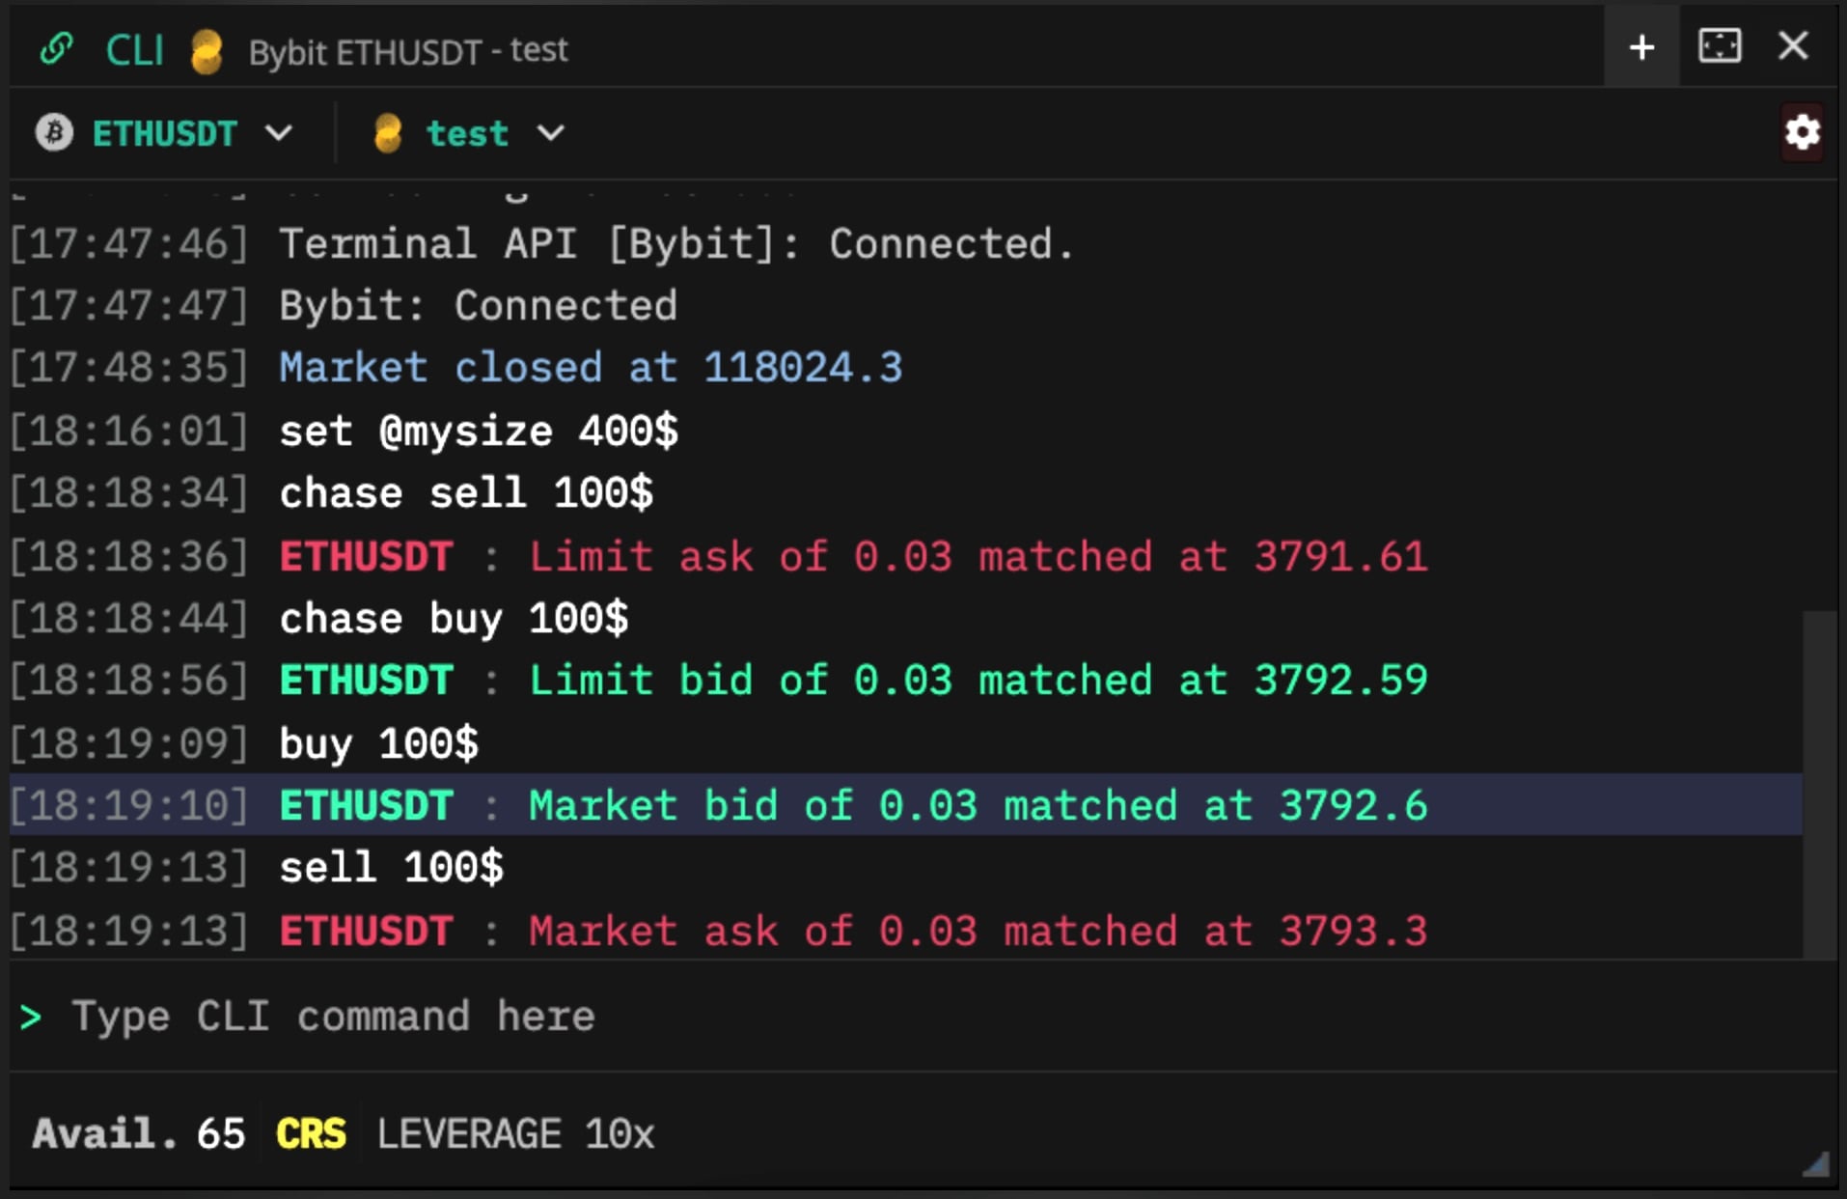The width and height of the screenshot is (1847, 1199).
Task: Open the ETHUSDT symbol dropdown
Action: click(x=279, y=134)
